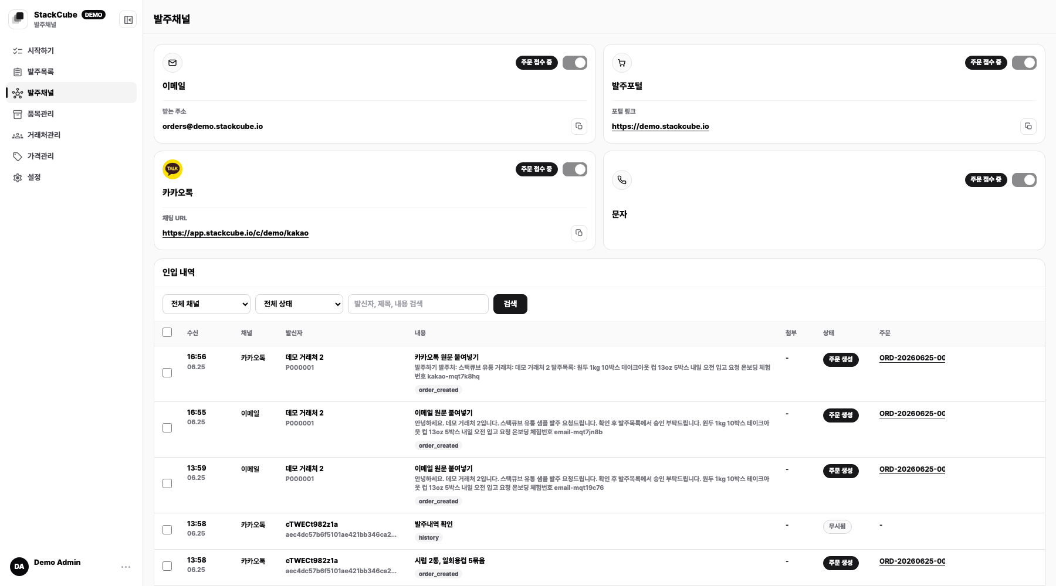Open 발주목록 in sidebar

71,72
